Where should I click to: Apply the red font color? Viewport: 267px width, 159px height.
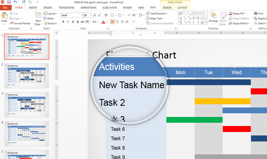click(103, 22)
